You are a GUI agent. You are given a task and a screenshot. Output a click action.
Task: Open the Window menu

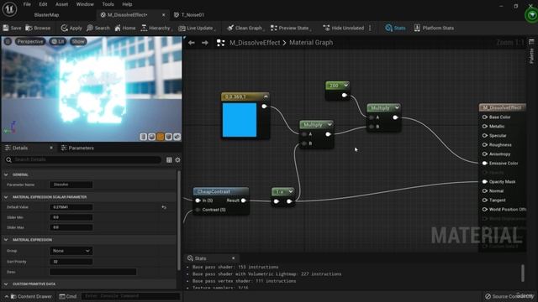85,4
